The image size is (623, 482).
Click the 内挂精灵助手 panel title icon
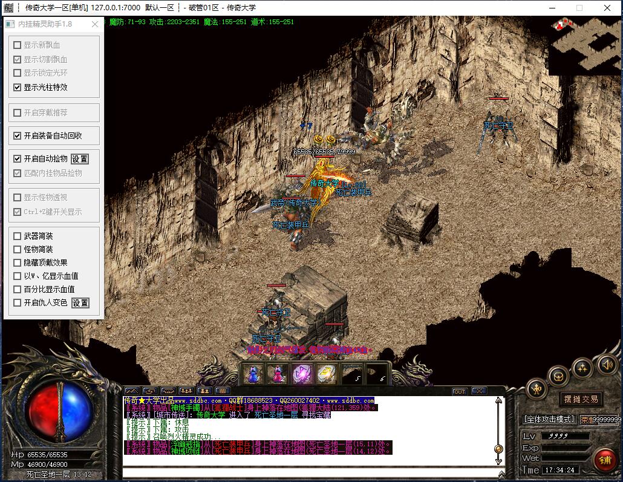(10, 24)
